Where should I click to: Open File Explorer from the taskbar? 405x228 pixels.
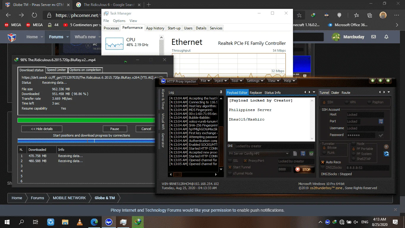(x=65, y=222)
